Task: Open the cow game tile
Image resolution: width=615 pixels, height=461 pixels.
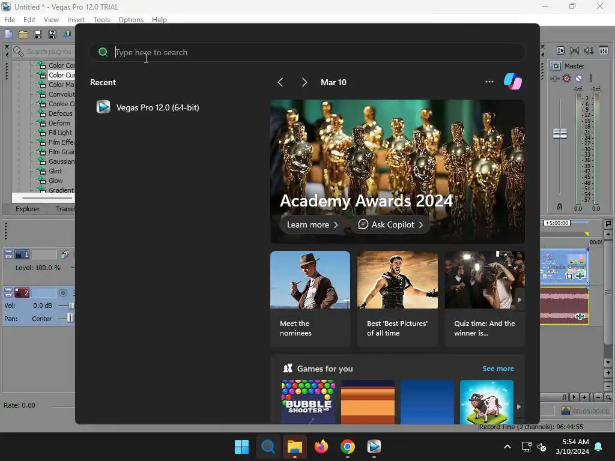Action: click(486, 402)
